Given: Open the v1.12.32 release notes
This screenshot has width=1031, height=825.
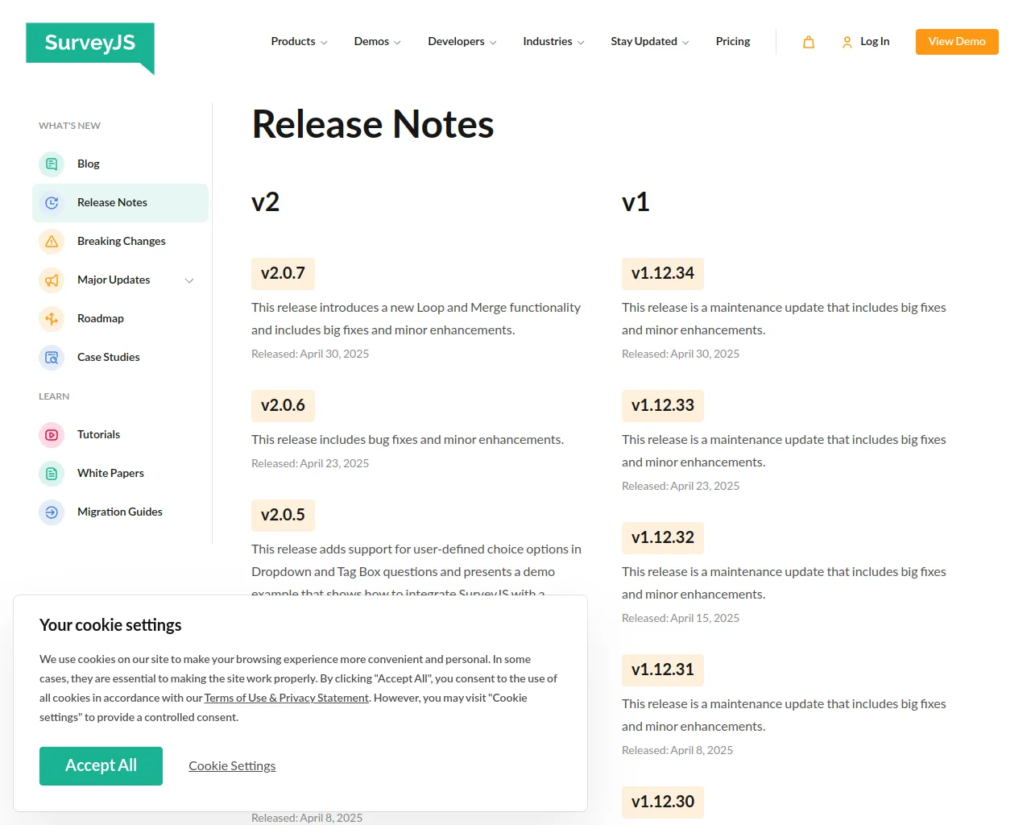Looking at the screenshot, I should pyautogui.click(x=663, y=538).
